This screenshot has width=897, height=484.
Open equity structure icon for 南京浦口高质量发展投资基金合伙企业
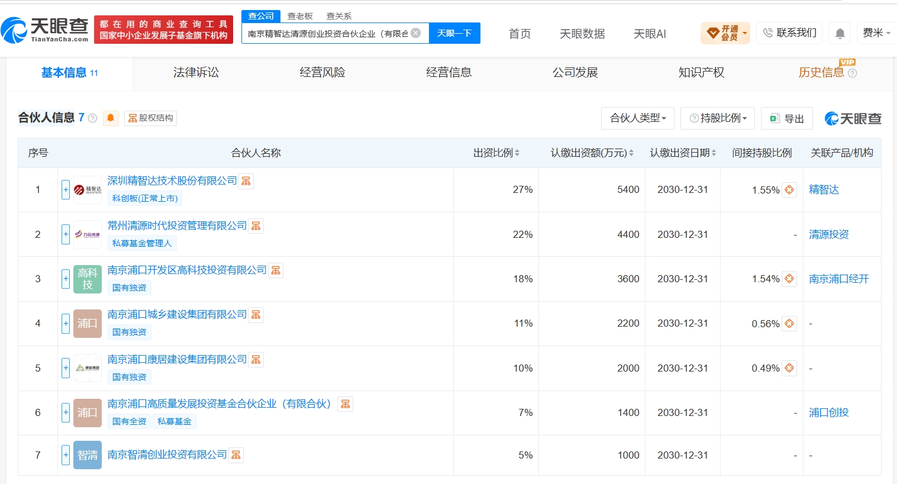346,404
